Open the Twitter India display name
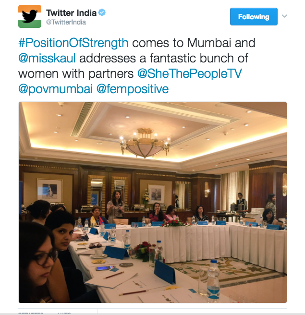 (72, 13)
